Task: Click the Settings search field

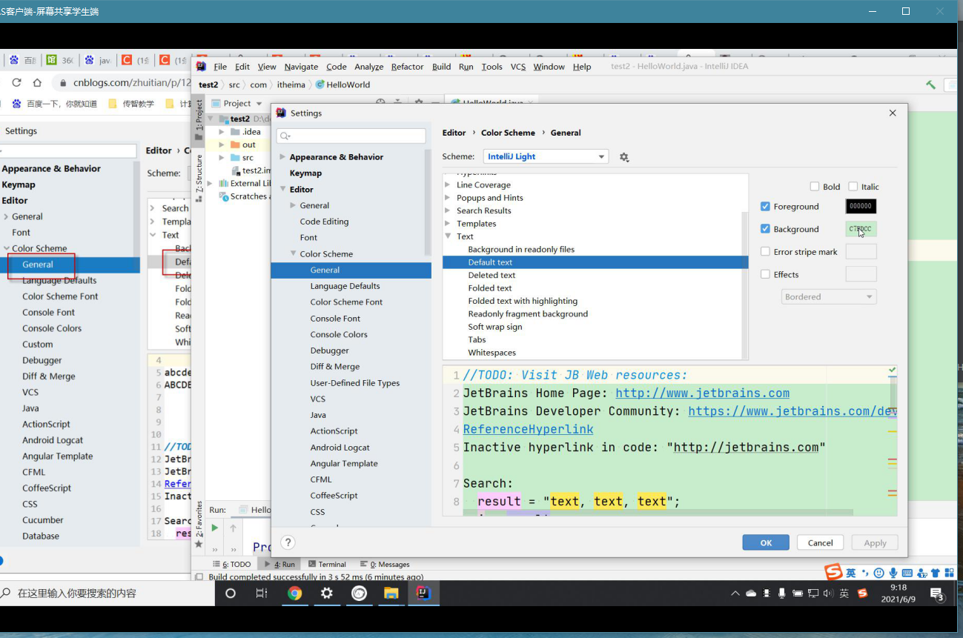Action: 351,136
